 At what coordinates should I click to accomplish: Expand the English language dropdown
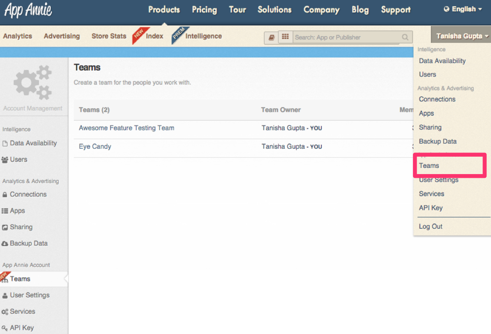point(463,9)
